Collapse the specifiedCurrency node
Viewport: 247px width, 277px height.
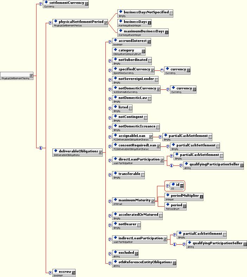coord(153,70)
